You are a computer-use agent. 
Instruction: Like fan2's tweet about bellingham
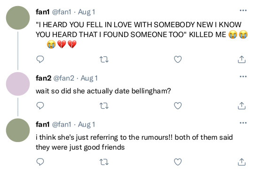[178, 105]
